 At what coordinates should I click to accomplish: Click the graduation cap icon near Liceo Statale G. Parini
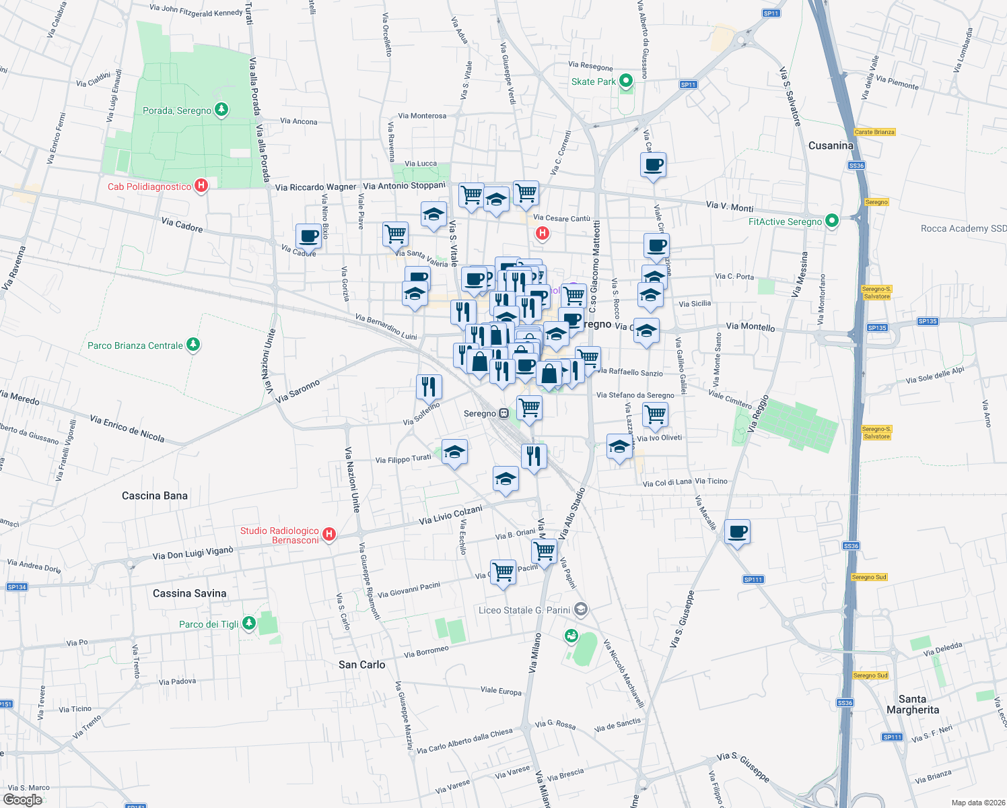point(580,609)
